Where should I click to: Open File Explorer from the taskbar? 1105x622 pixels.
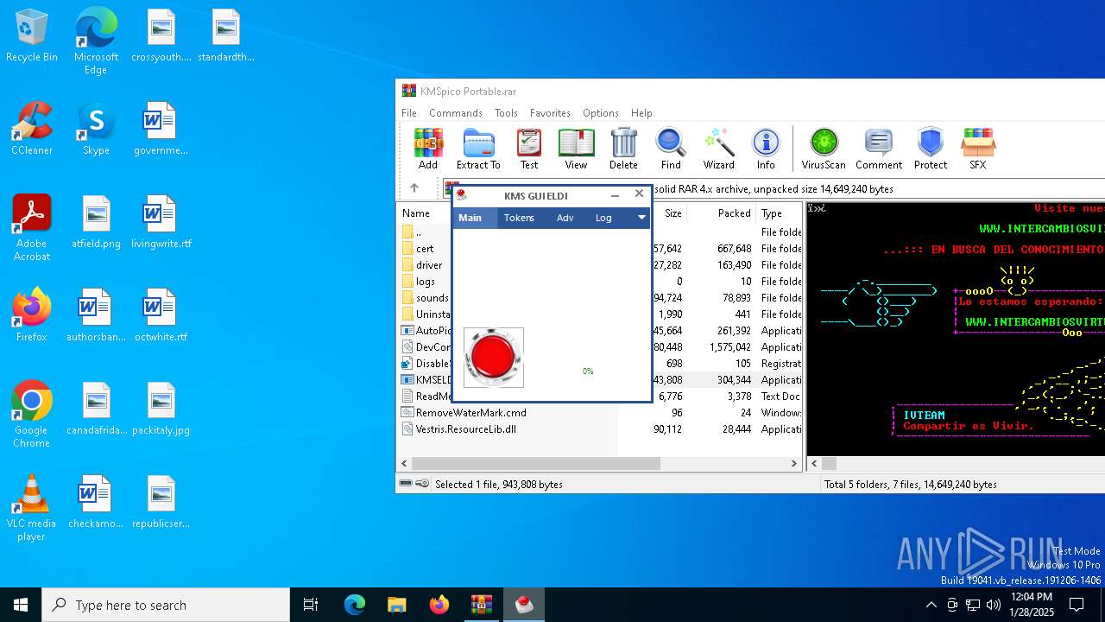click(x=396, y=605)
